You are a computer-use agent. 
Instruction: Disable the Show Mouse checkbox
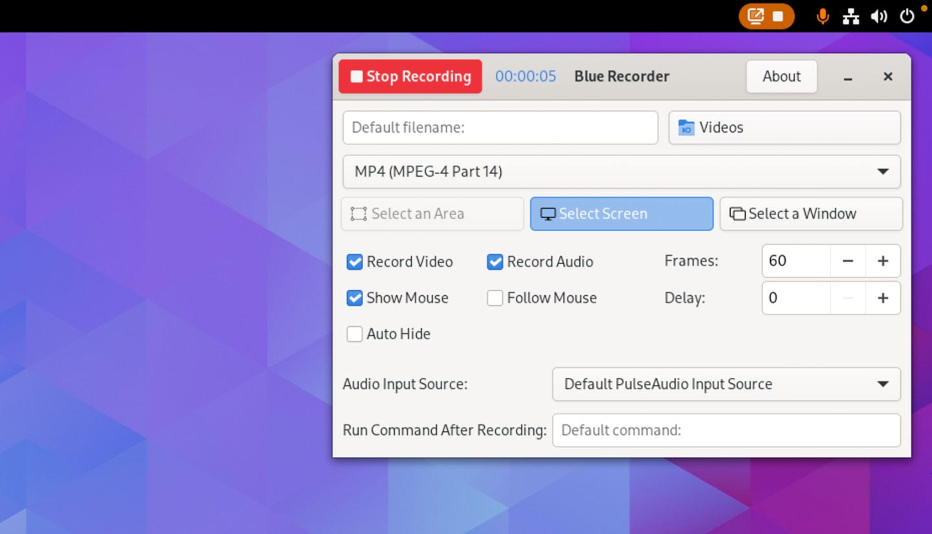[x=354, y=298]
